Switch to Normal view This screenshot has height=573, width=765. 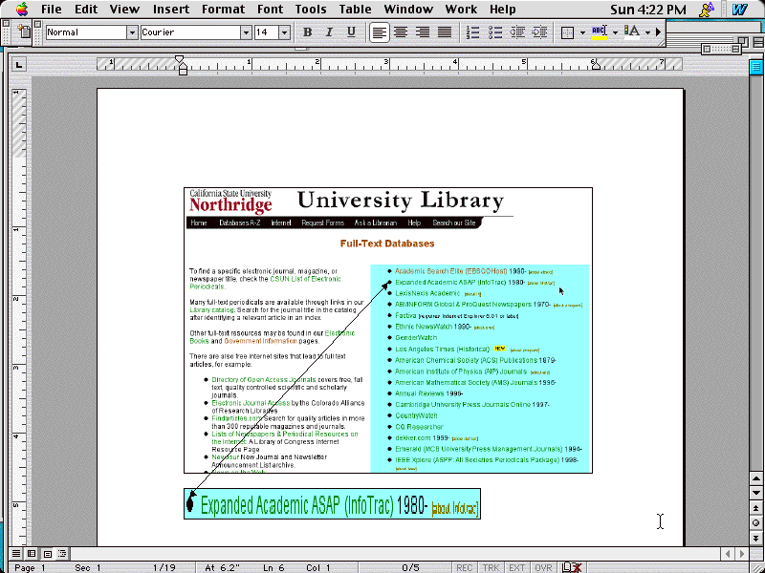[x=16, y=554]
